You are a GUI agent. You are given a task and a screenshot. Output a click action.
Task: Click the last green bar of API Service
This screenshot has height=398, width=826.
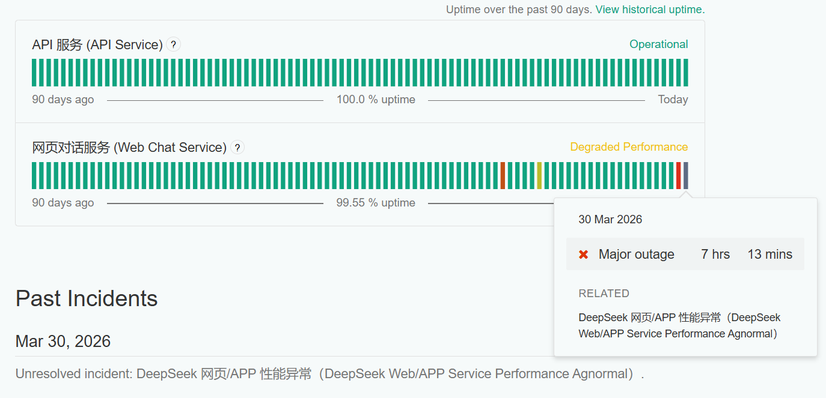686,73
